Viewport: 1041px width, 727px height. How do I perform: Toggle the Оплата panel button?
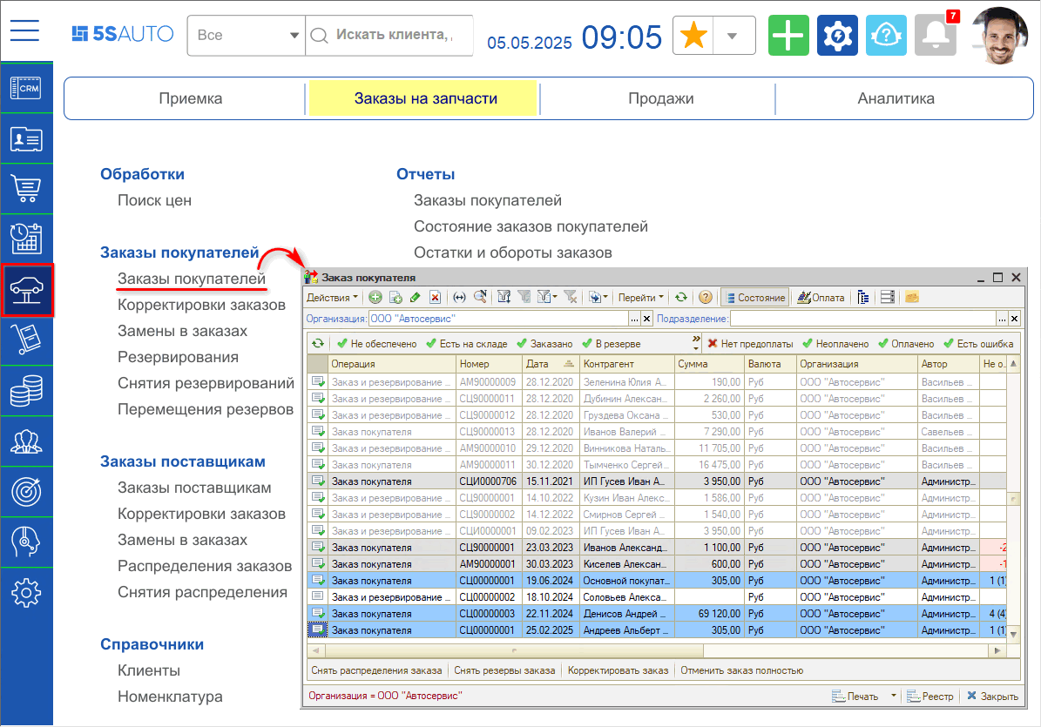pyautogui.click(x=821, y=298)
